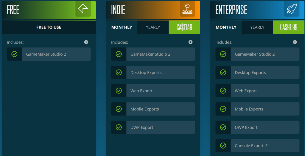Screen dimensions: 305x156
Task: Open the info icon in Enterprise plan
Action: pyautogui.click(x=295, y=42)
